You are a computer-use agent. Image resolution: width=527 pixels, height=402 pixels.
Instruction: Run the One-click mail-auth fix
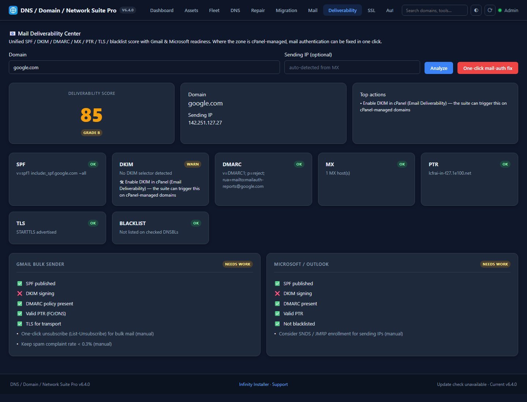coord(488,68)
